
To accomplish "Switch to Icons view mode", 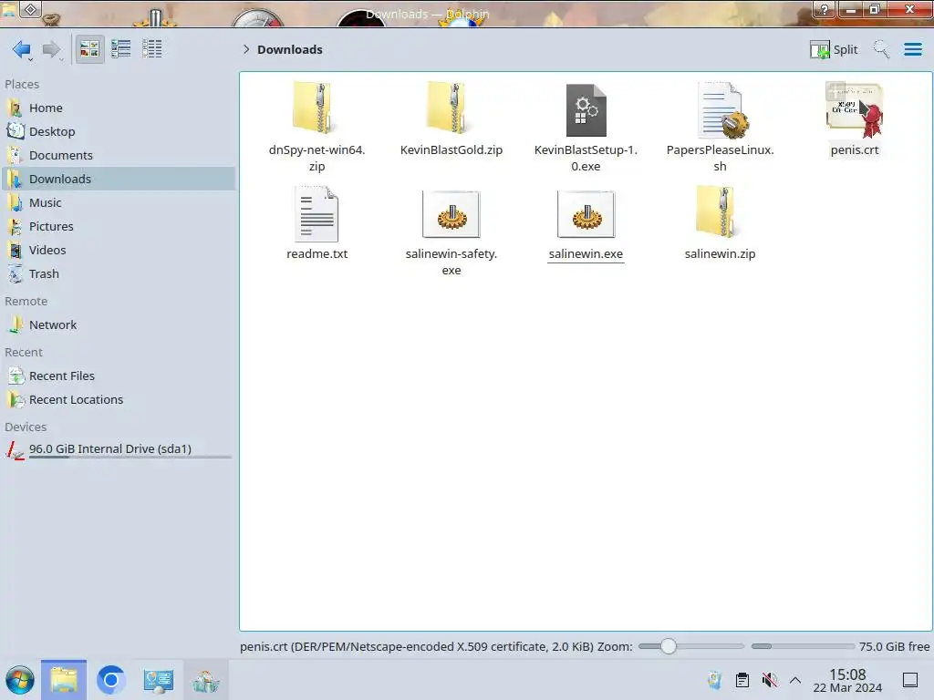I will (90, 49).
